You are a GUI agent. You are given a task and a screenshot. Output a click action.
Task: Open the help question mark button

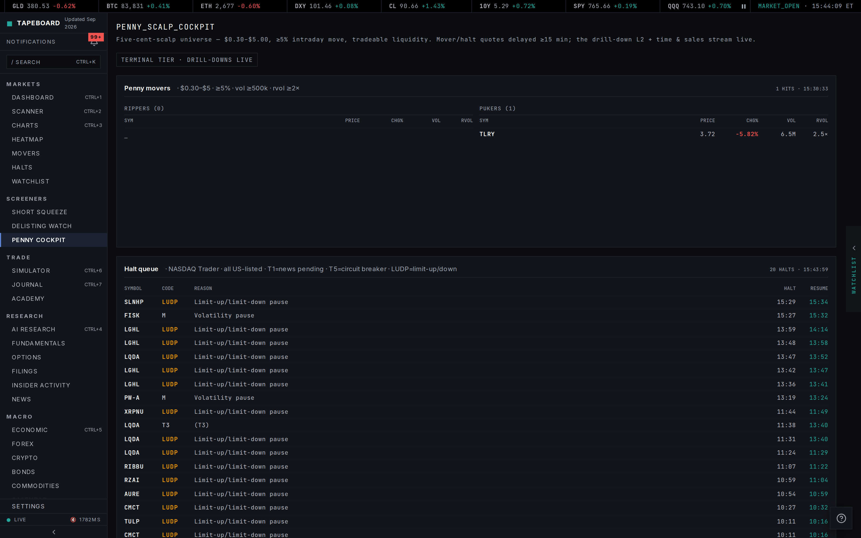coord(841,518)
